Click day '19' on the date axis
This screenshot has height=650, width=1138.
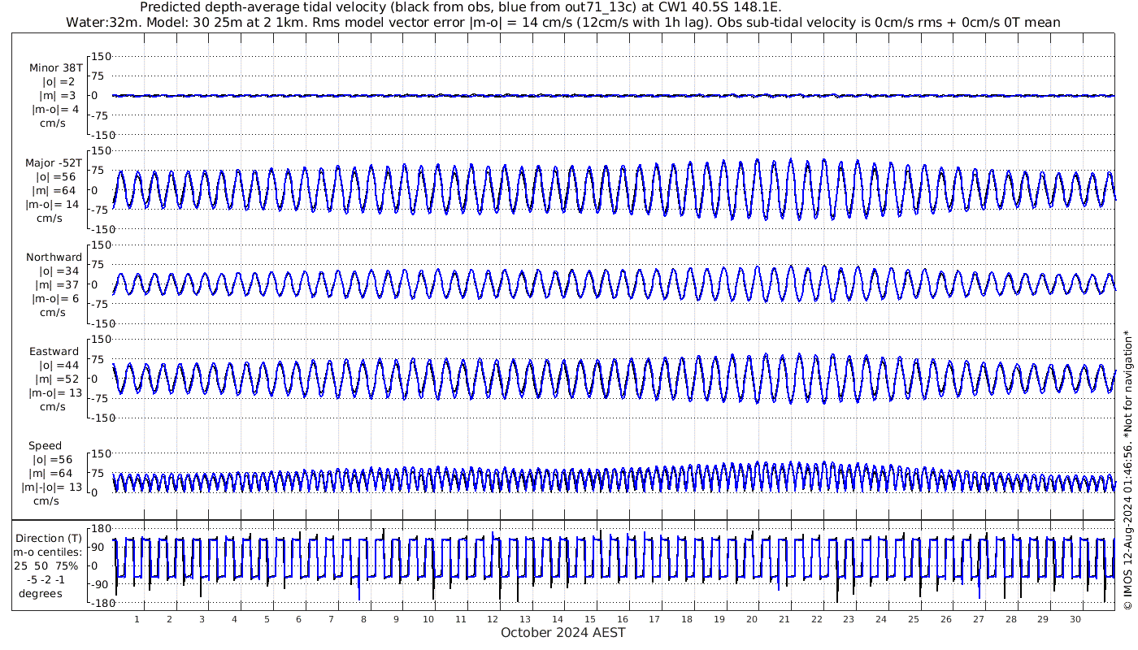pyautogui.click(x=719, y=619)
